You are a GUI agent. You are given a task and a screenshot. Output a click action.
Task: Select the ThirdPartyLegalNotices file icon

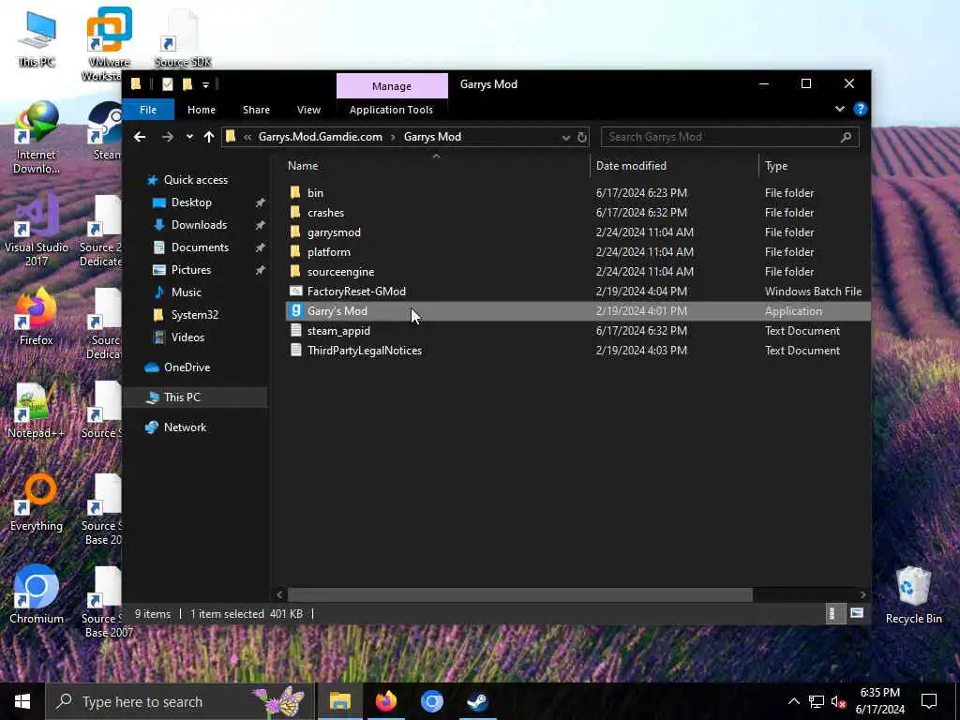pos(295,351)
